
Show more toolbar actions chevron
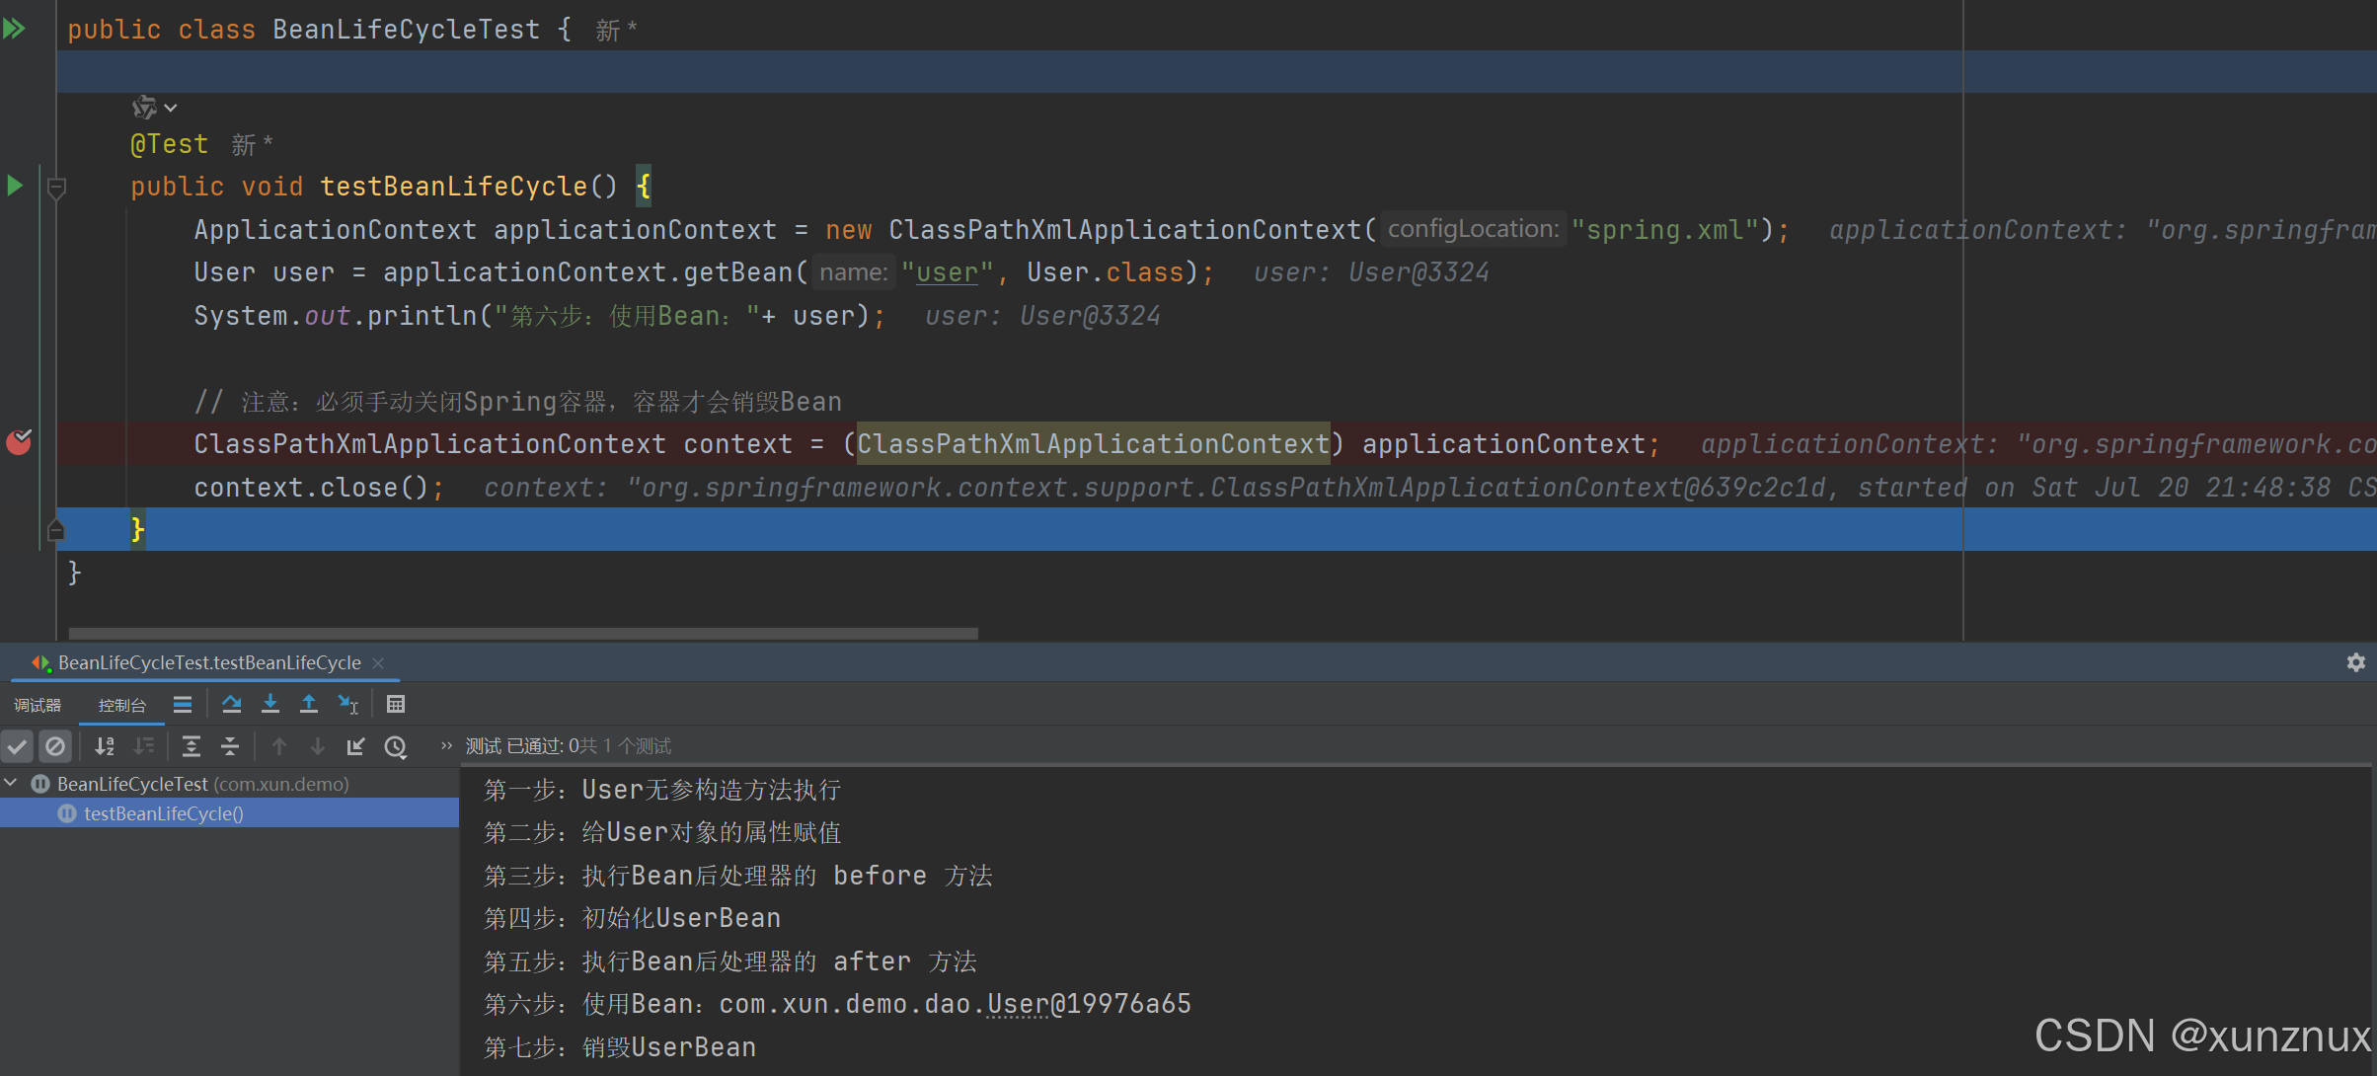pyautogui.click(x=446, y=746)
